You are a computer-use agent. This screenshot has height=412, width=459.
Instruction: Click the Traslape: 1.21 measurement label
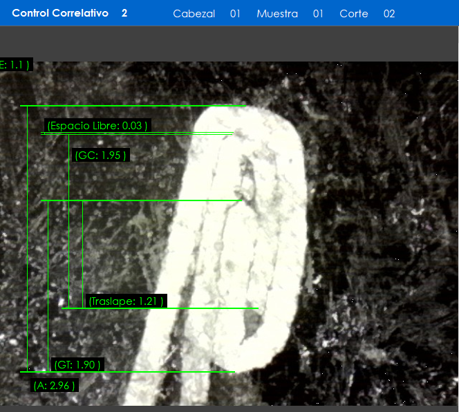(126, 301)
